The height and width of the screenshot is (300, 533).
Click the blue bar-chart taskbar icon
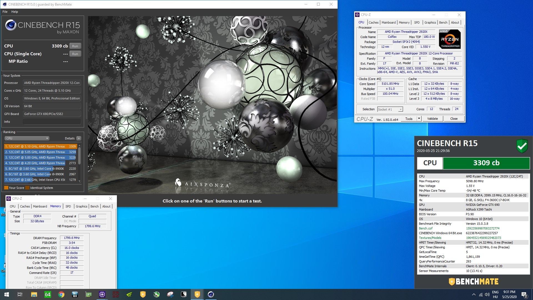(75, 294)
